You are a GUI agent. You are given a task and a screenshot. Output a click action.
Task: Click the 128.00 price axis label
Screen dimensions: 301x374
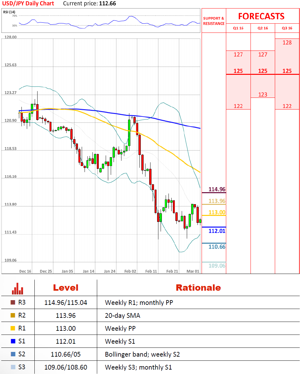pyautogui.click(x=10, y=37)
